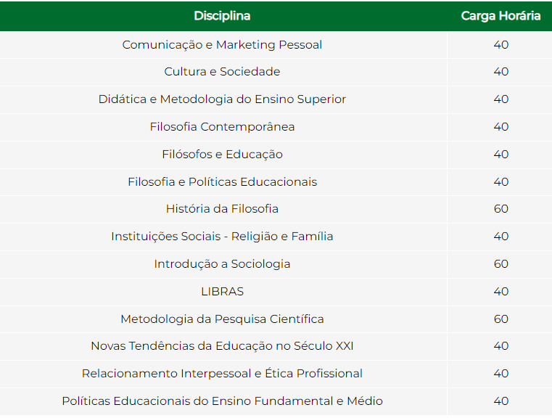
Task: Click the Filósofos e Educação entry
Action: click(222, 155)
